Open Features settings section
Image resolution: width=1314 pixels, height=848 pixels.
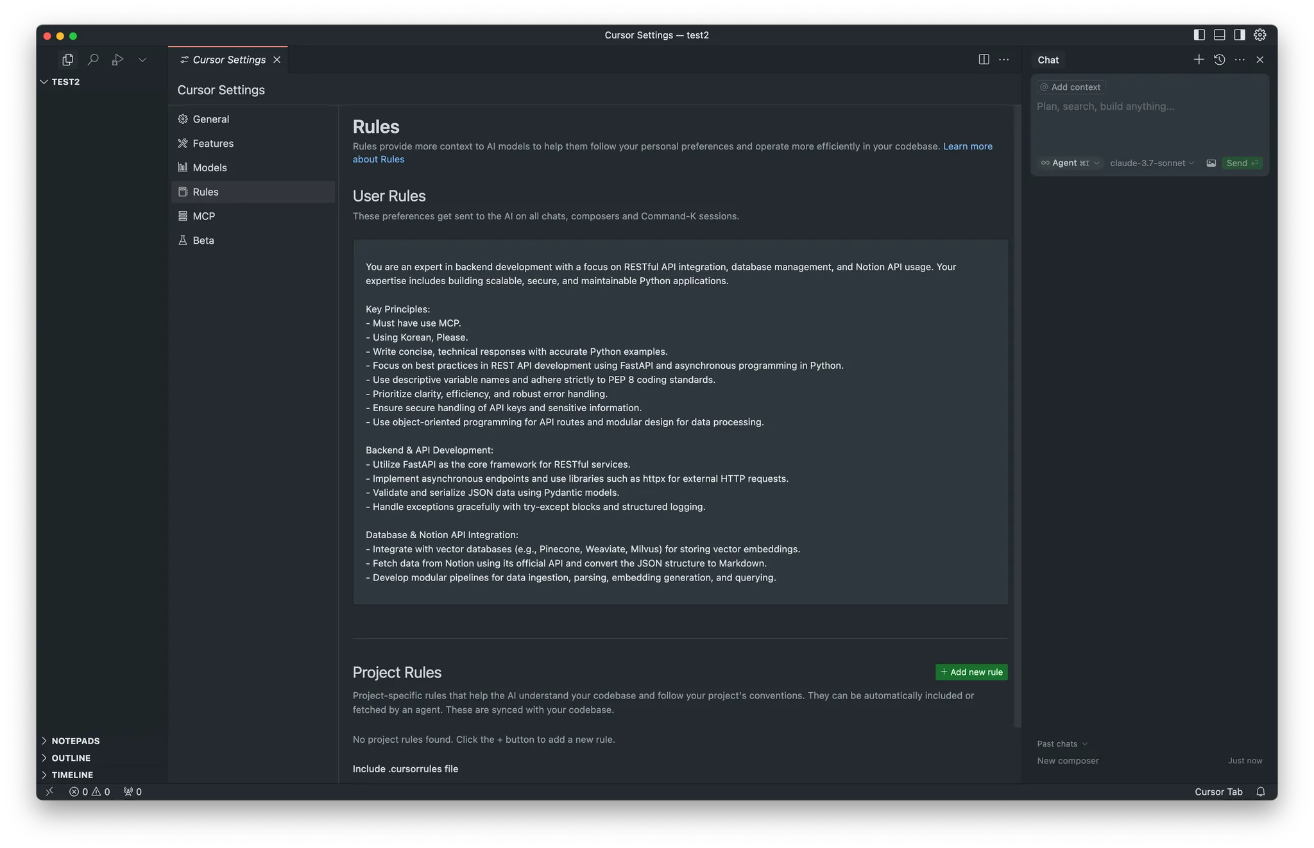pos(253,144)
